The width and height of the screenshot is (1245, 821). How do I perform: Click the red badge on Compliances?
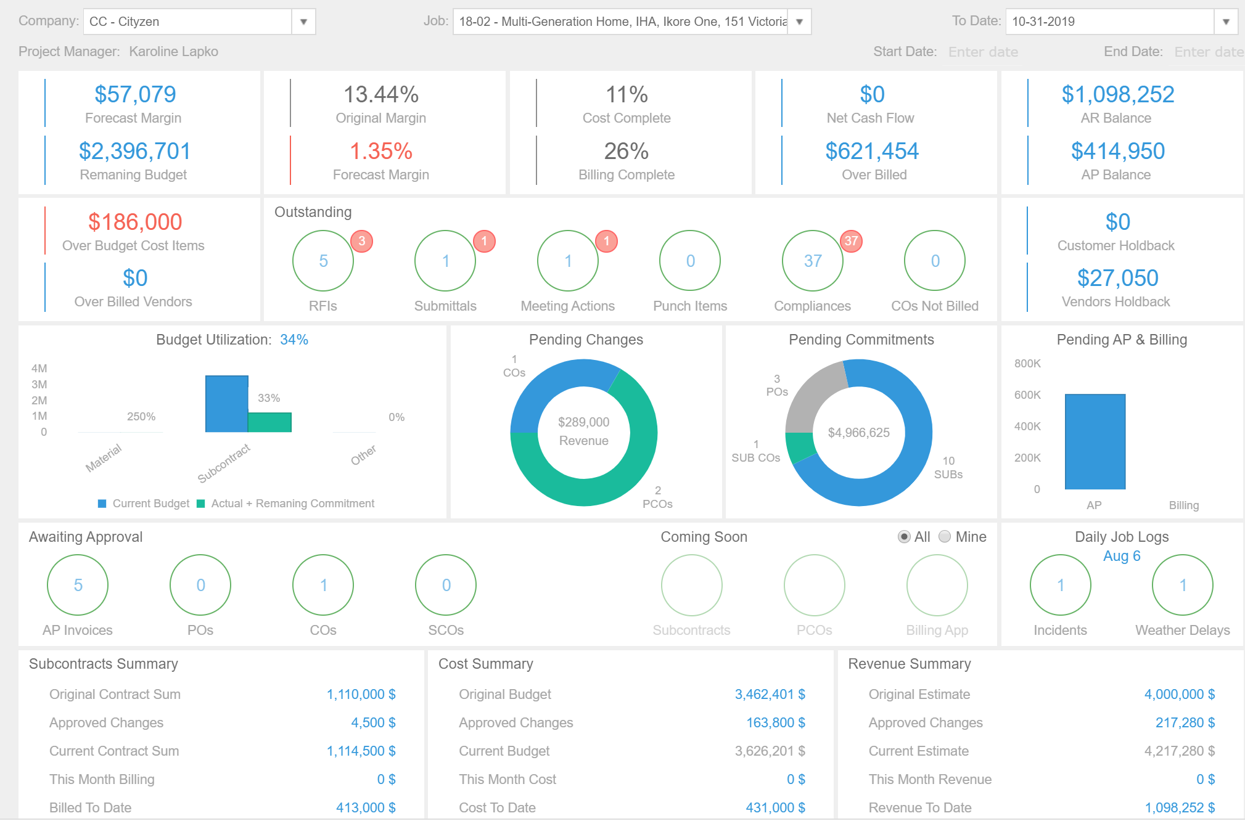[x=851, y=242]
